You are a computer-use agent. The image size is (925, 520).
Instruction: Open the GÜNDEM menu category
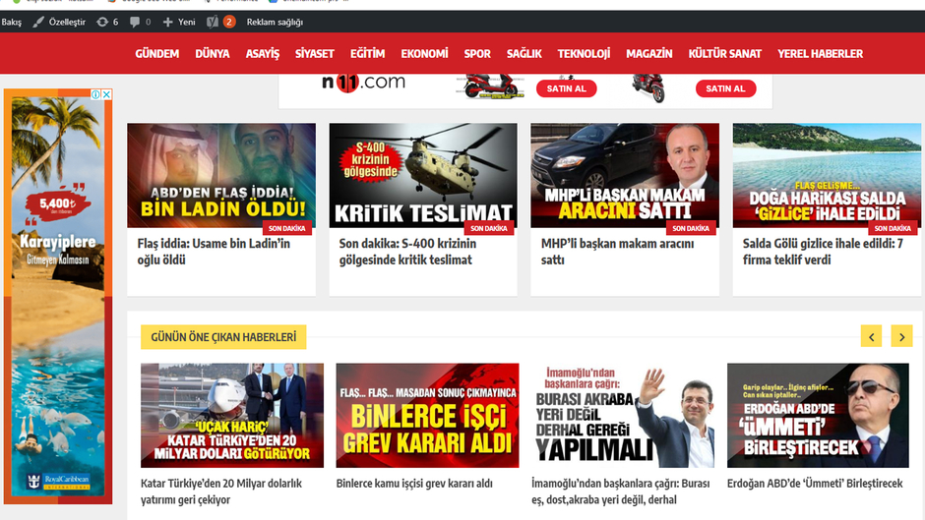[x=156, y=54]
